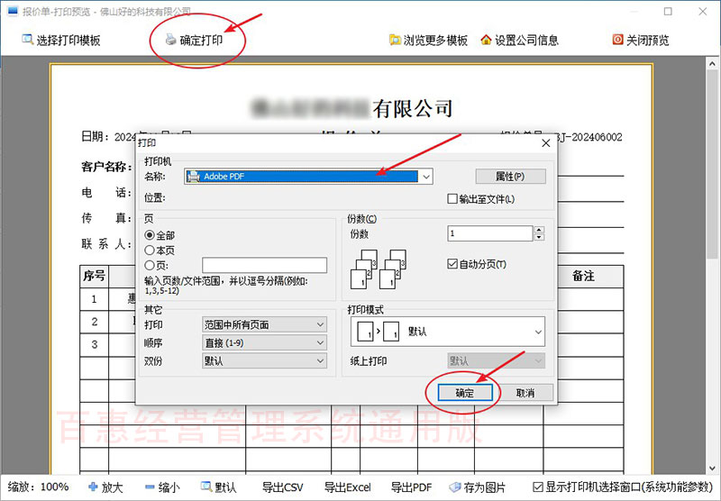Click 确定打印 toolbar item
Screen dimensions: 721x501
click(x=194, y=40)
